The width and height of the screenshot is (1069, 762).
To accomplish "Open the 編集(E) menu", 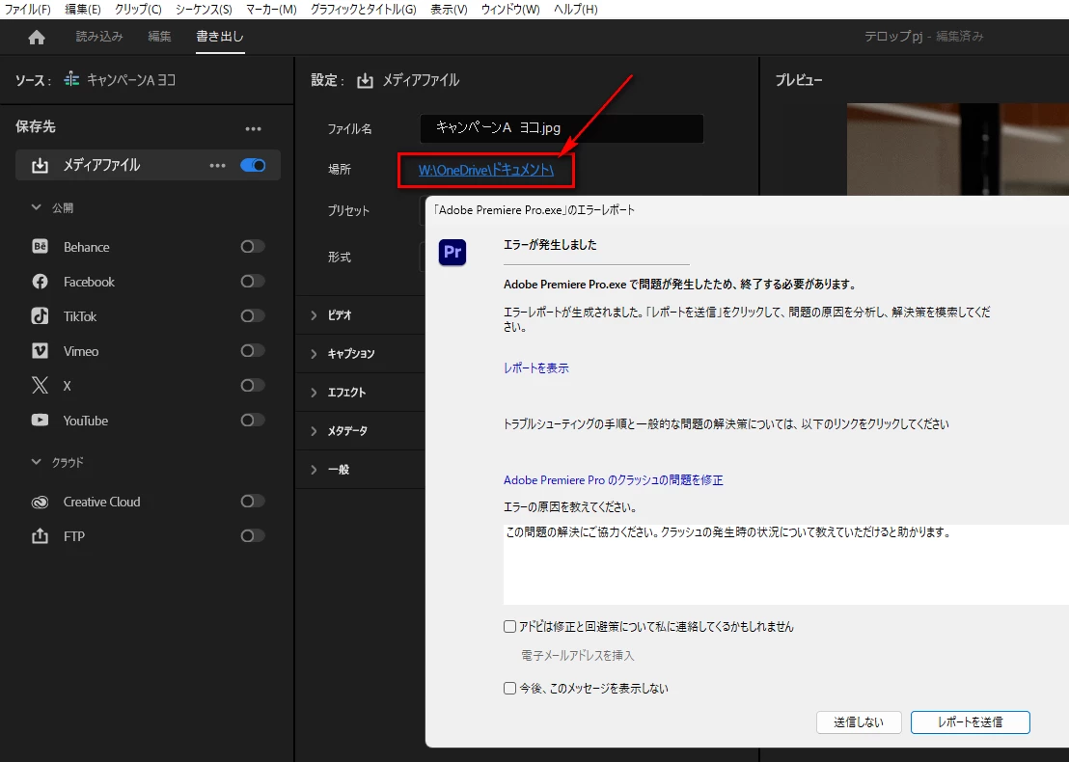I will coord(83,10).
